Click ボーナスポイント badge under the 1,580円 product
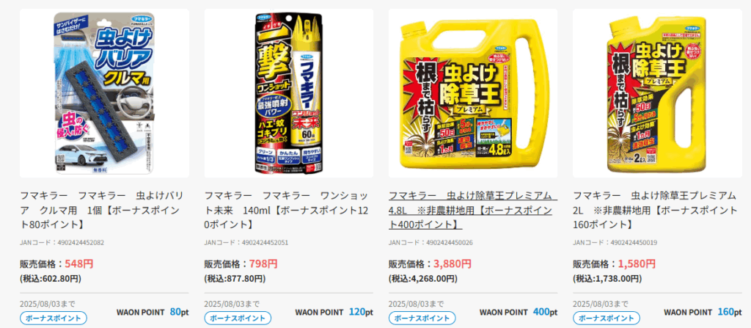Screen dimensions: 751x328 point(607,318)
